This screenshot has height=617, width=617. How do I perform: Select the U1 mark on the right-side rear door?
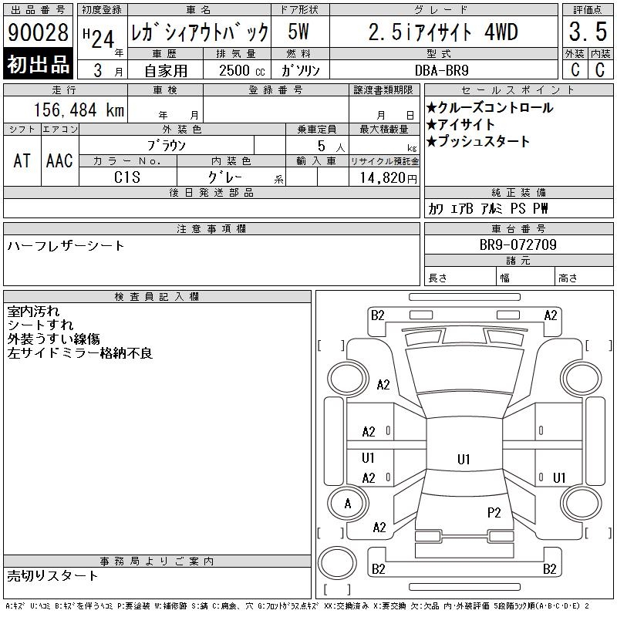[x=559, y=477]
